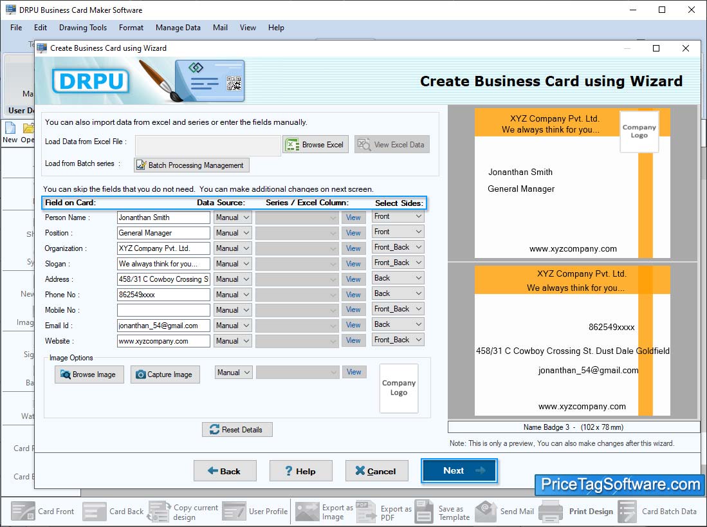Click the Person Name input field
Screen dimensions: 707x527
pos(163,217)
